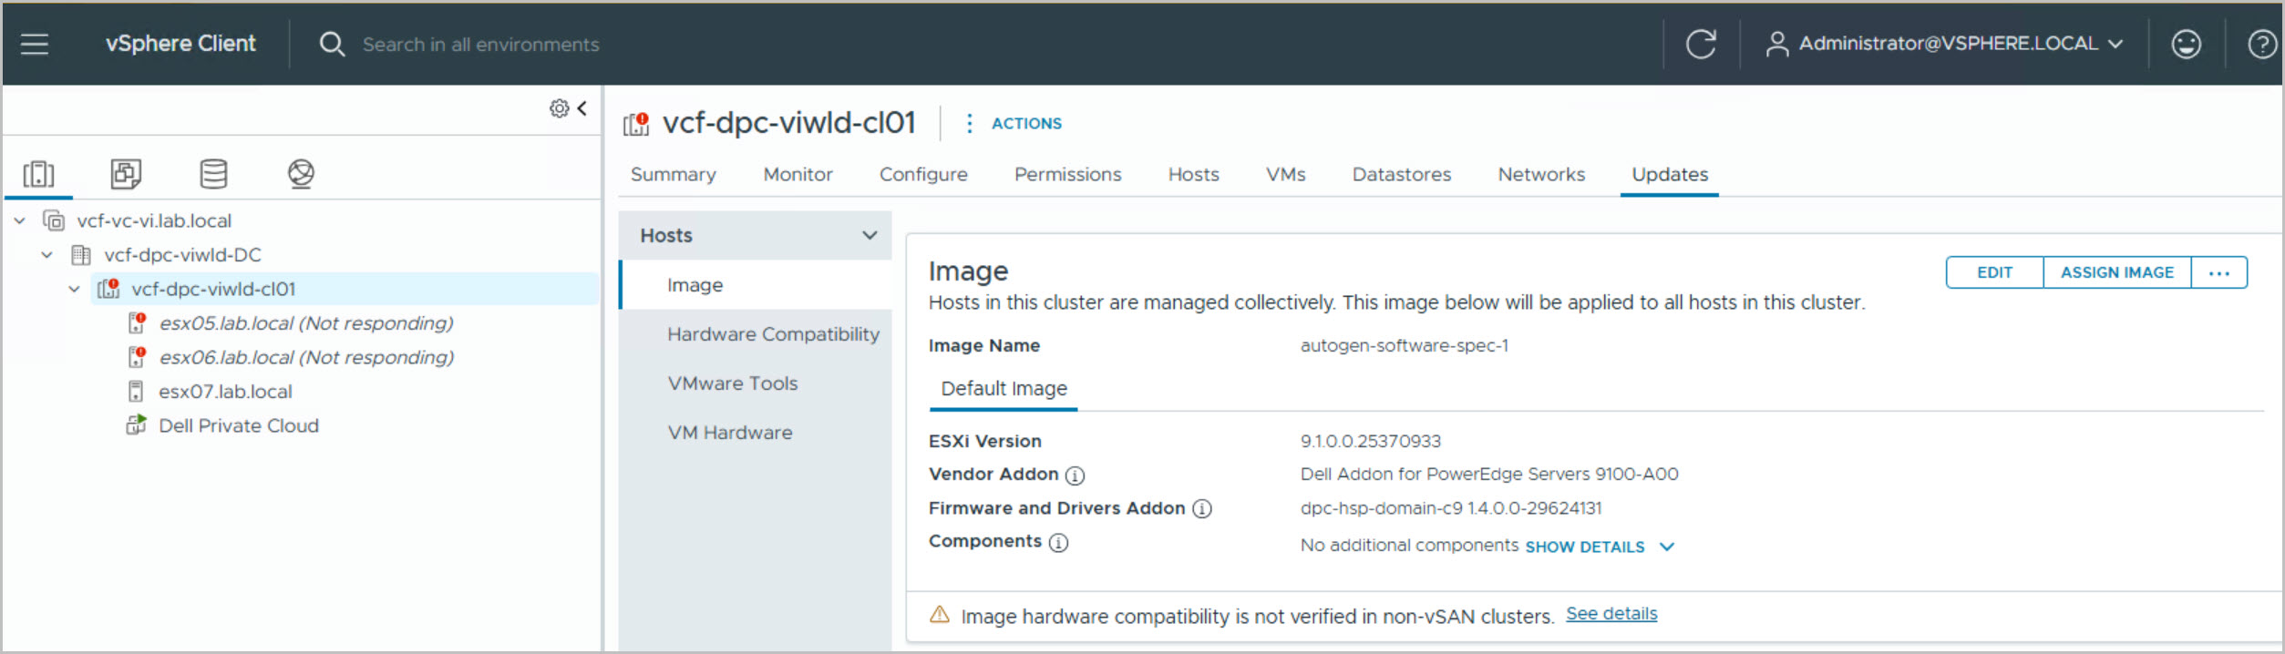Collapse the vcf-dpc-viwld-DC tree node

point(46,255)
